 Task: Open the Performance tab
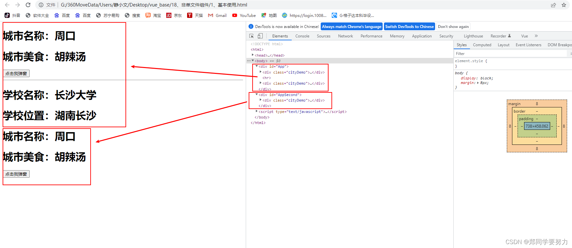pyautogui.click(x=372, y=36)
